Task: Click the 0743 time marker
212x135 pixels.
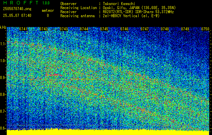Action: 64,29
